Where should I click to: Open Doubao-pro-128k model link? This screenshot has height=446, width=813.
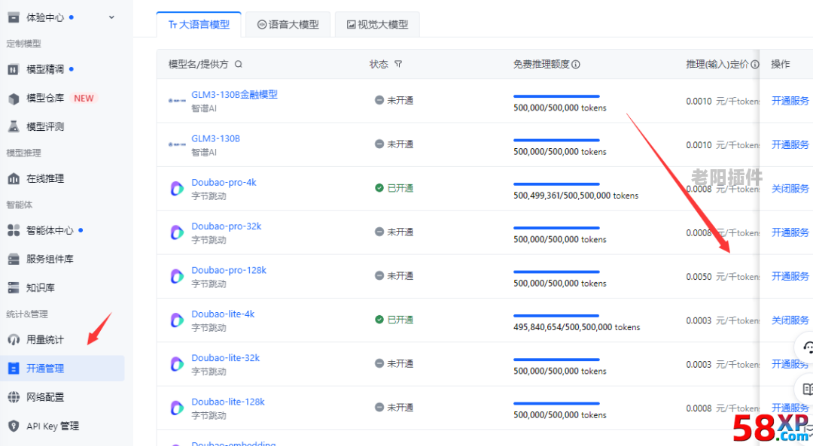pyautogui.click(x=229, y=270)
